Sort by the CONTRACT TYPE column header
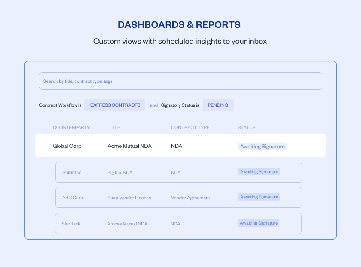Viewport: 361px width, 267px height. (190, 127)
